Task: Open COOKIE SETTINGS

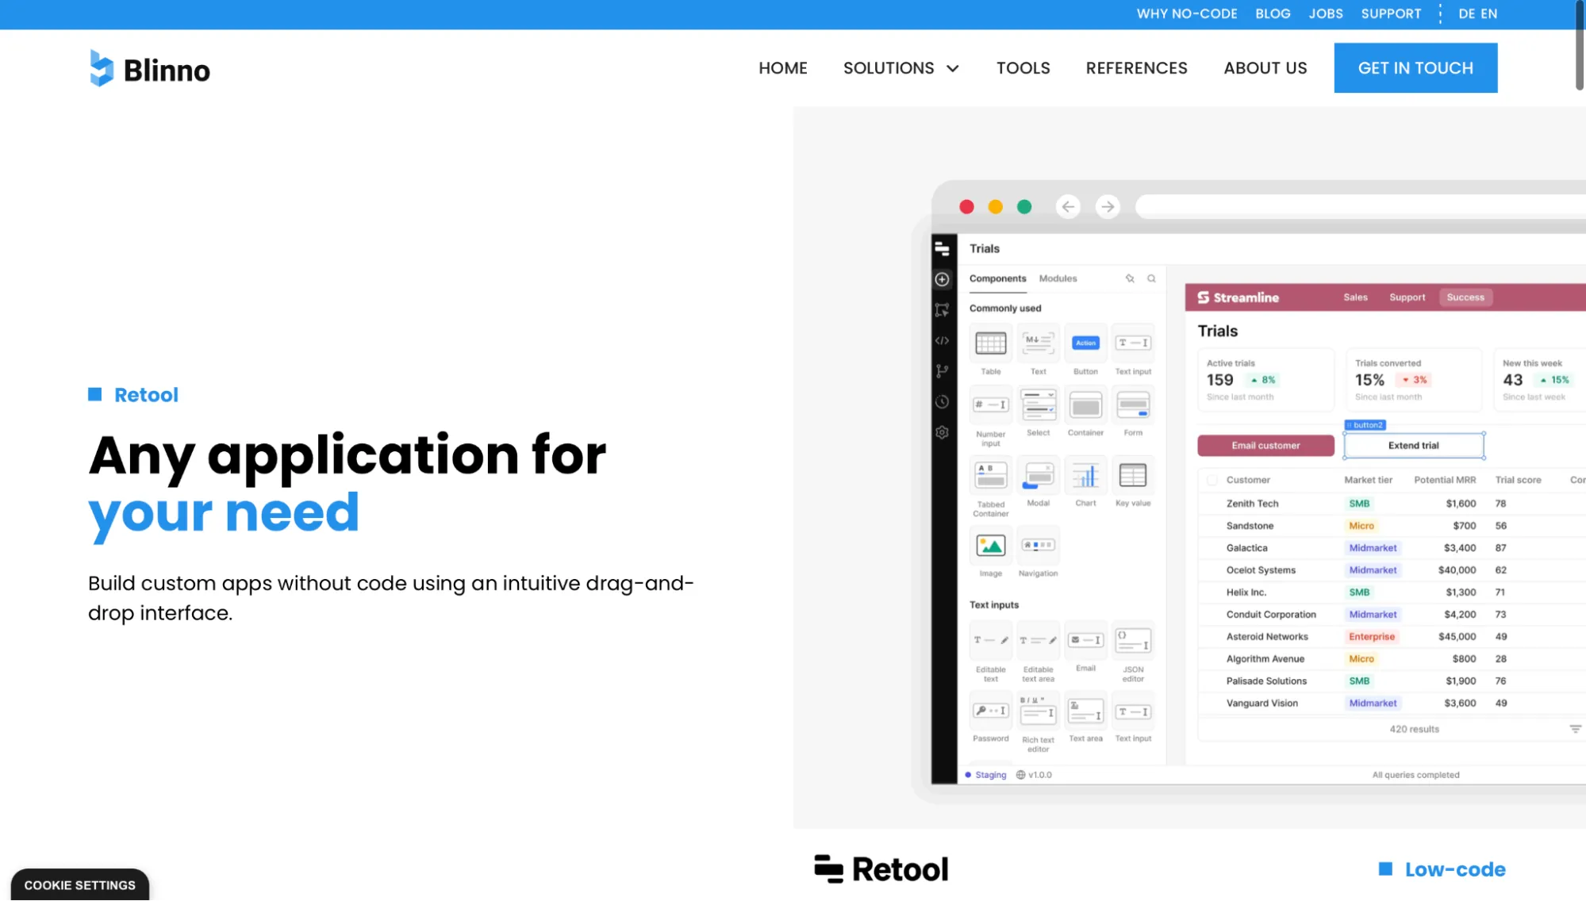Action: point(80,885)
